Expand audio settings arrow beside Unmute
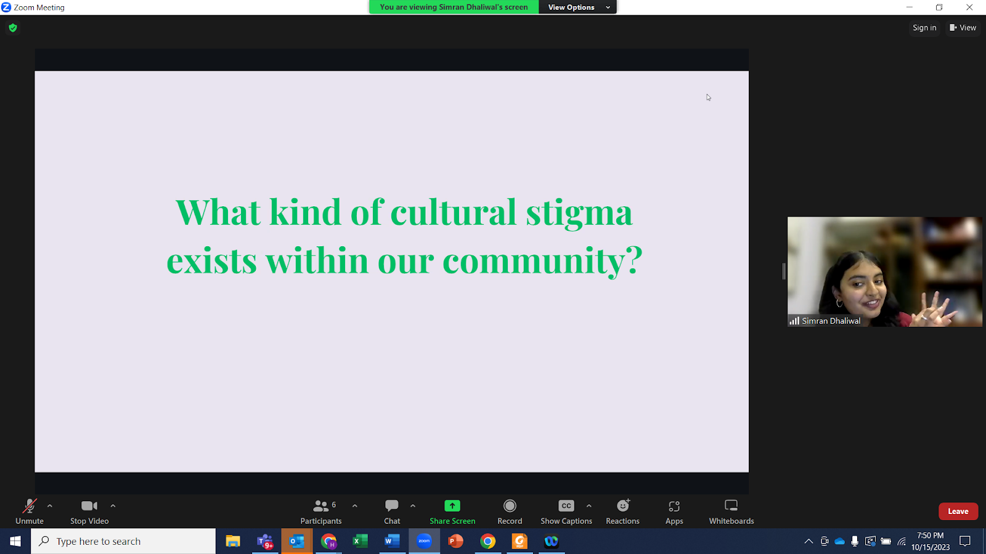The width and height of the screenshot is (986, 554). coord(50,506)
